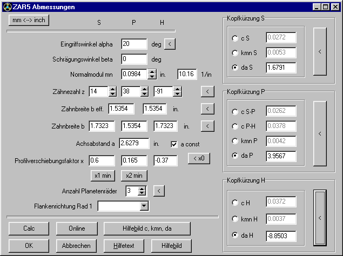
Task: Decrease Anzahl Planetenräder with the down arrow
Action: click(142, 193)
